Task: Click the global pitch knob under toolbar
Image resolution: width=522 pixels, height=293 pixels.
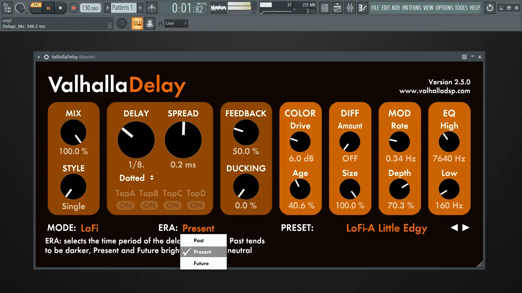Action: click(x=122, y=24)
